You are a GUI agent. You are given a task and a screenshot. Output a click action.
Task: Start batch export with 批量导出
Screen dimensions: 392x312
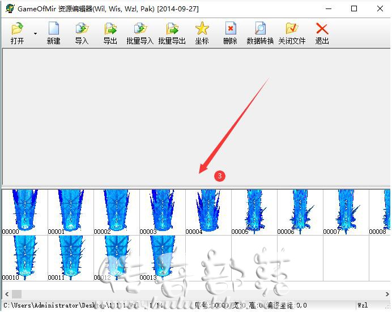pyautogui.click(x=172, y=33)
